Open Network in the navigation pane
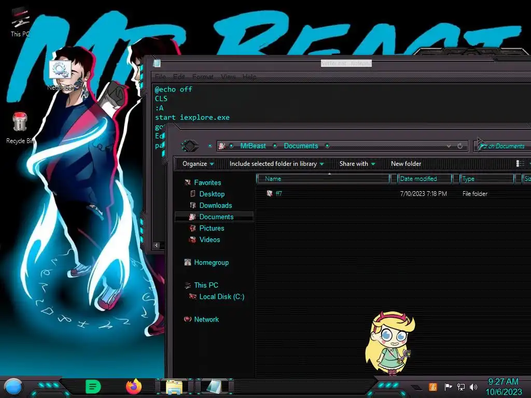531x398 pixels. 206,319
